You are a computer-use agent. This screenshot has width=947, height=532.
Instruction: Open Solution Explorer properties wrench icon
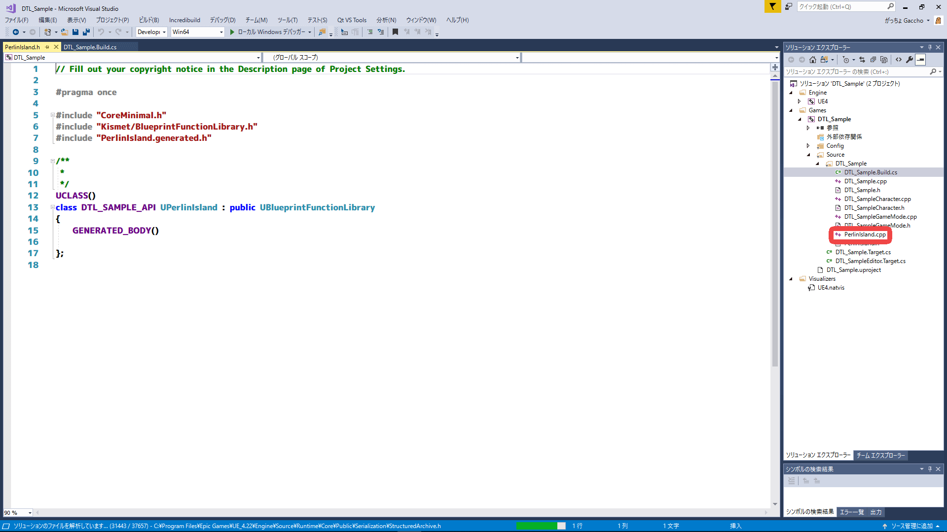pos(910,60)
